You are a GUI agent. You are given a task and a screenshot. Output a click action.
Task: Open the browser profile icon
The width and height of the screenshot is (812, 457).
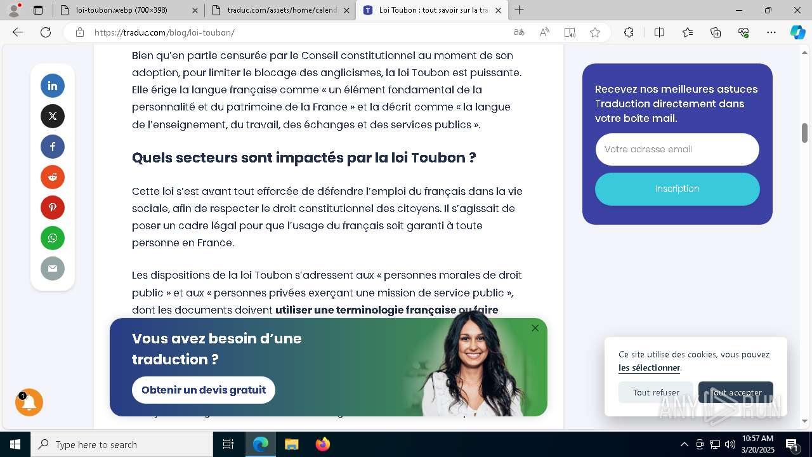coord(13,10)
